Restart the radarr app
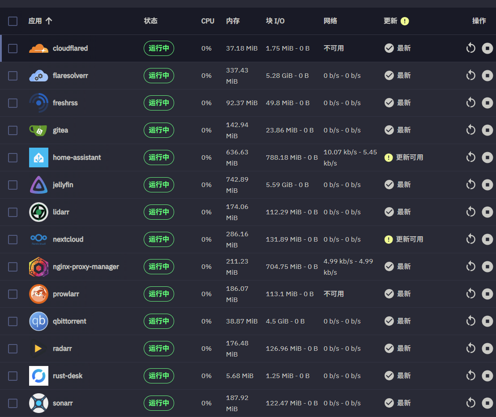Screen dimensions: 496x417 (470, 349)
